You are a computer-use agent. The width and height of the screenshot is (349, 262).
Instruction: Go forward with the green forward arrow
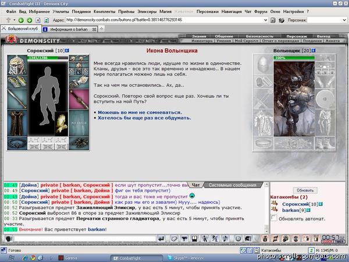(30, 20)
